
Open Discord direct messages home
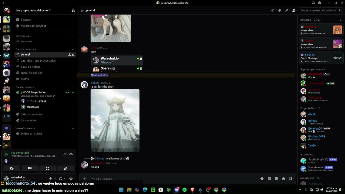[x=6, y=10]
